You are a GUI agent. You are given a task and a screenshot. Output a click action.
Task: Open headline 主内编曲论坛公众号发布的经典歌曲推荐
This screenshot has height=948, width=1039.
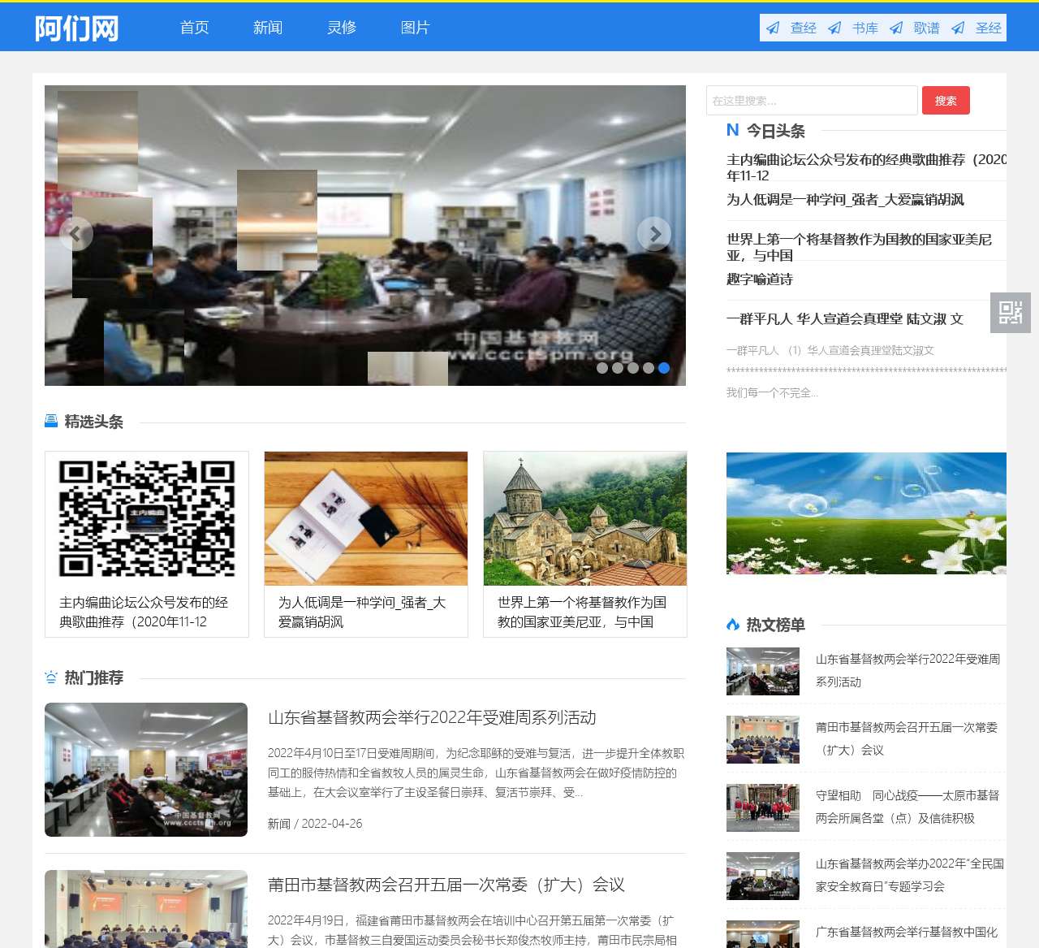[x=866, y=167]
